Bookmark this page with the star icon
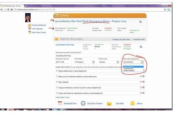This screenshot has height=113, width=173. pos(165,9)
